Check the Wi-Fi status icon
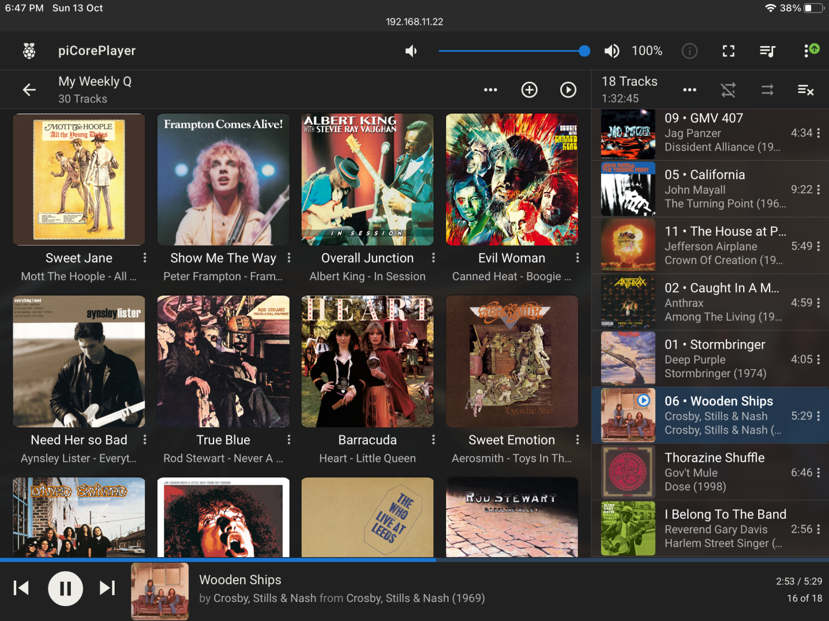This screenshot has height=621, width=829. click(x=770, y=8)
